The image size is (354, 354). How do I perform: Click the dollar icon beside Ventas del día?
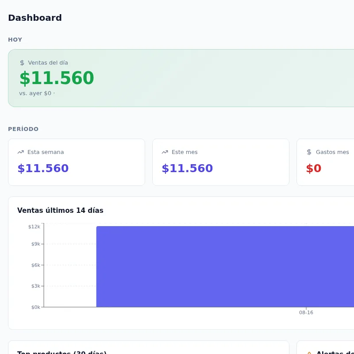[22, 63]
